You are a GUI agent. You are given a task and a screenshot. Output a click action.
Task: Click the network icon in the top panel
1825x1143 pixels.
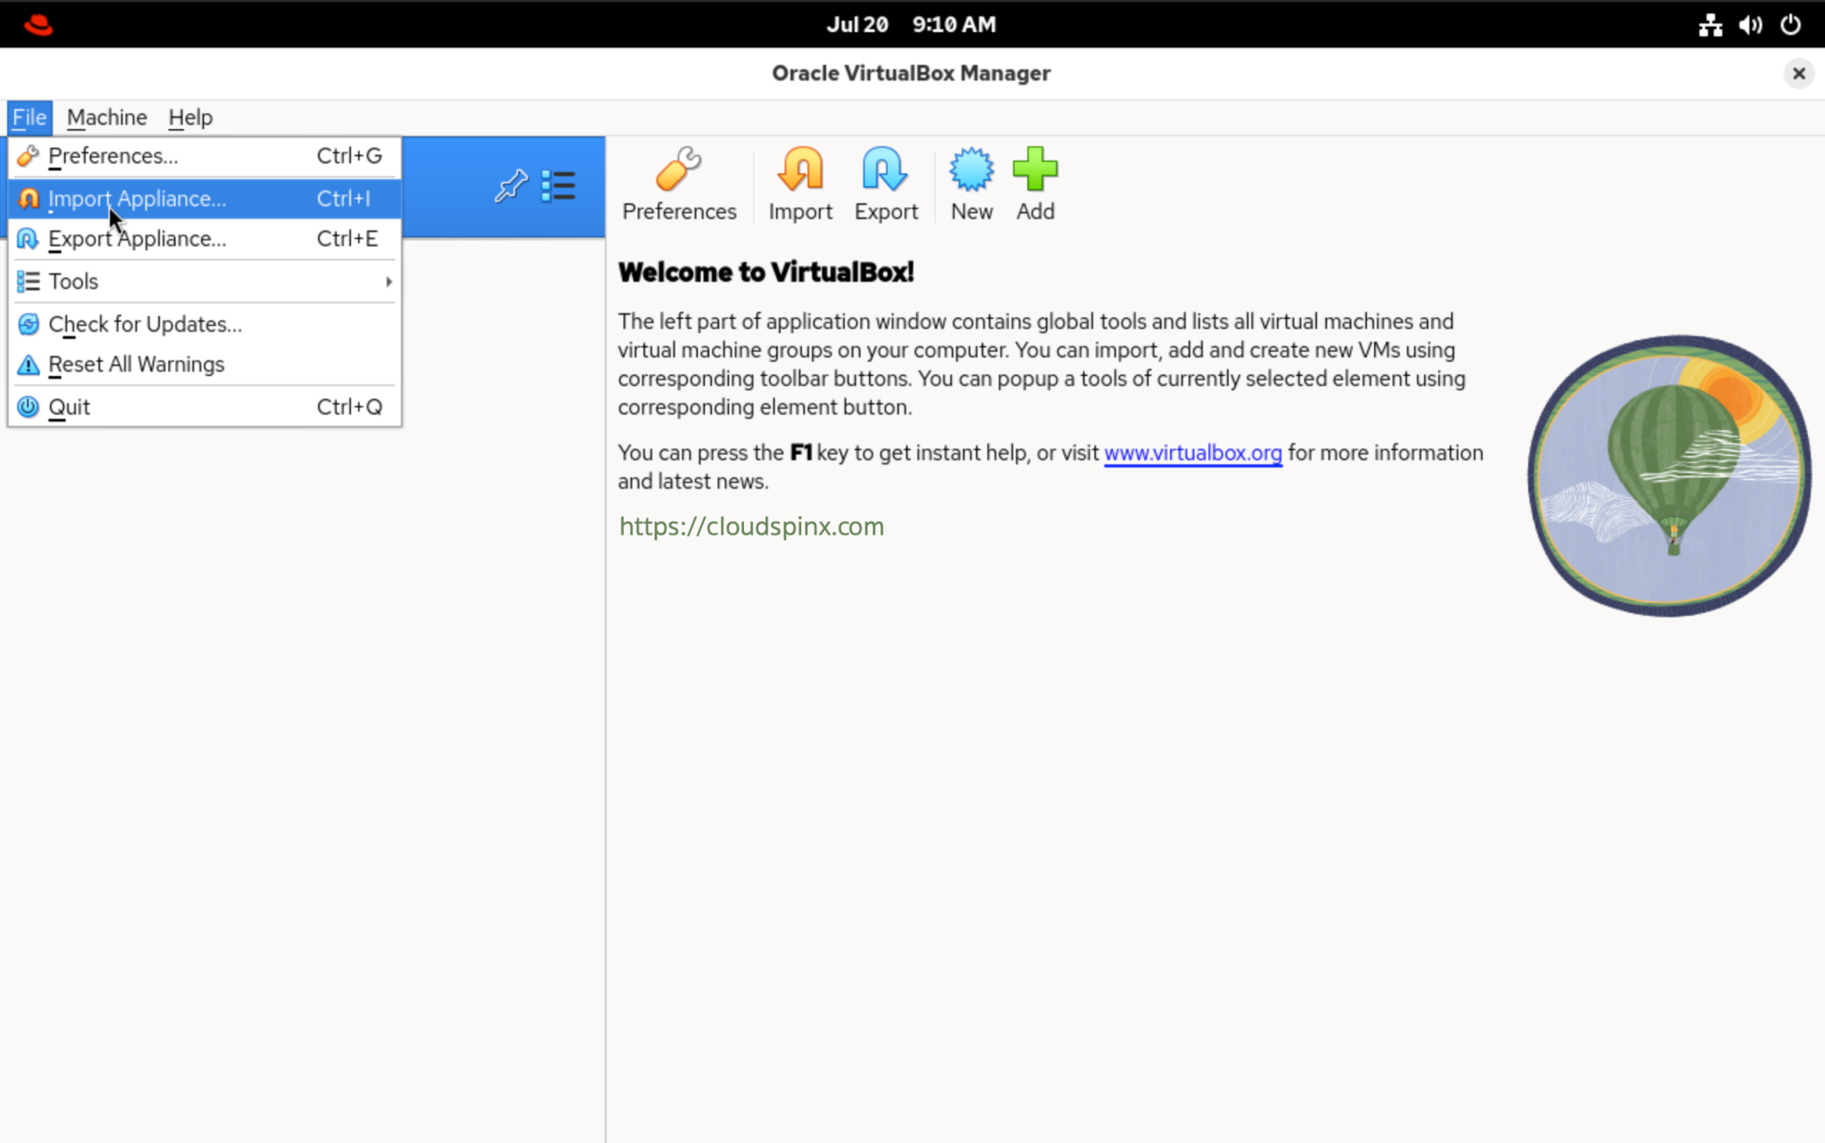[1709, 24]
